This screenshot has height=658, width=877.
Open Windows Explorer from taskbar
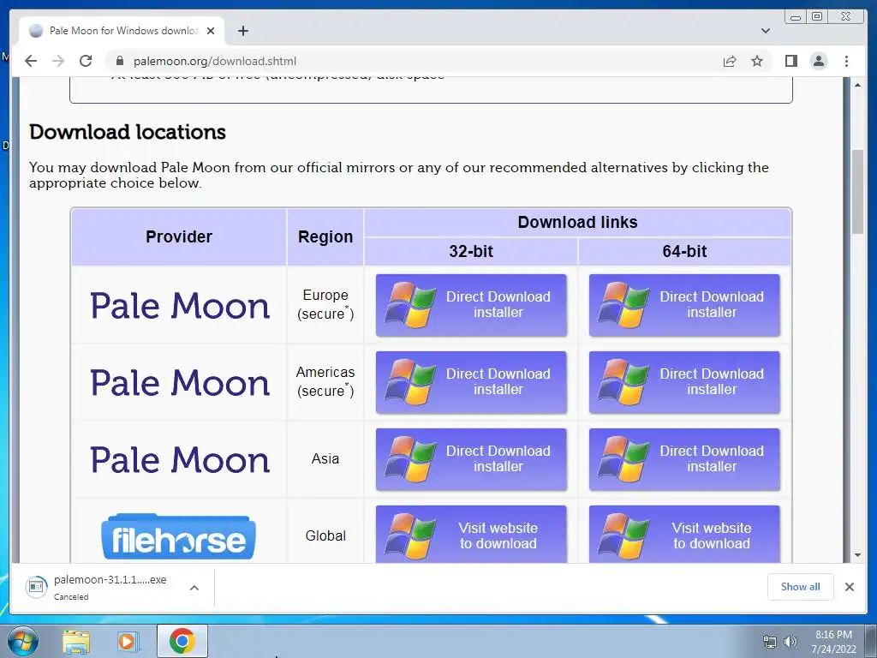click(76, 642)
